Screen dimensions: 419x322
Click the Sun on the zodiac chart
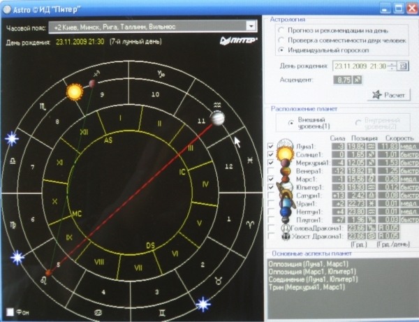tap(75, 92)
